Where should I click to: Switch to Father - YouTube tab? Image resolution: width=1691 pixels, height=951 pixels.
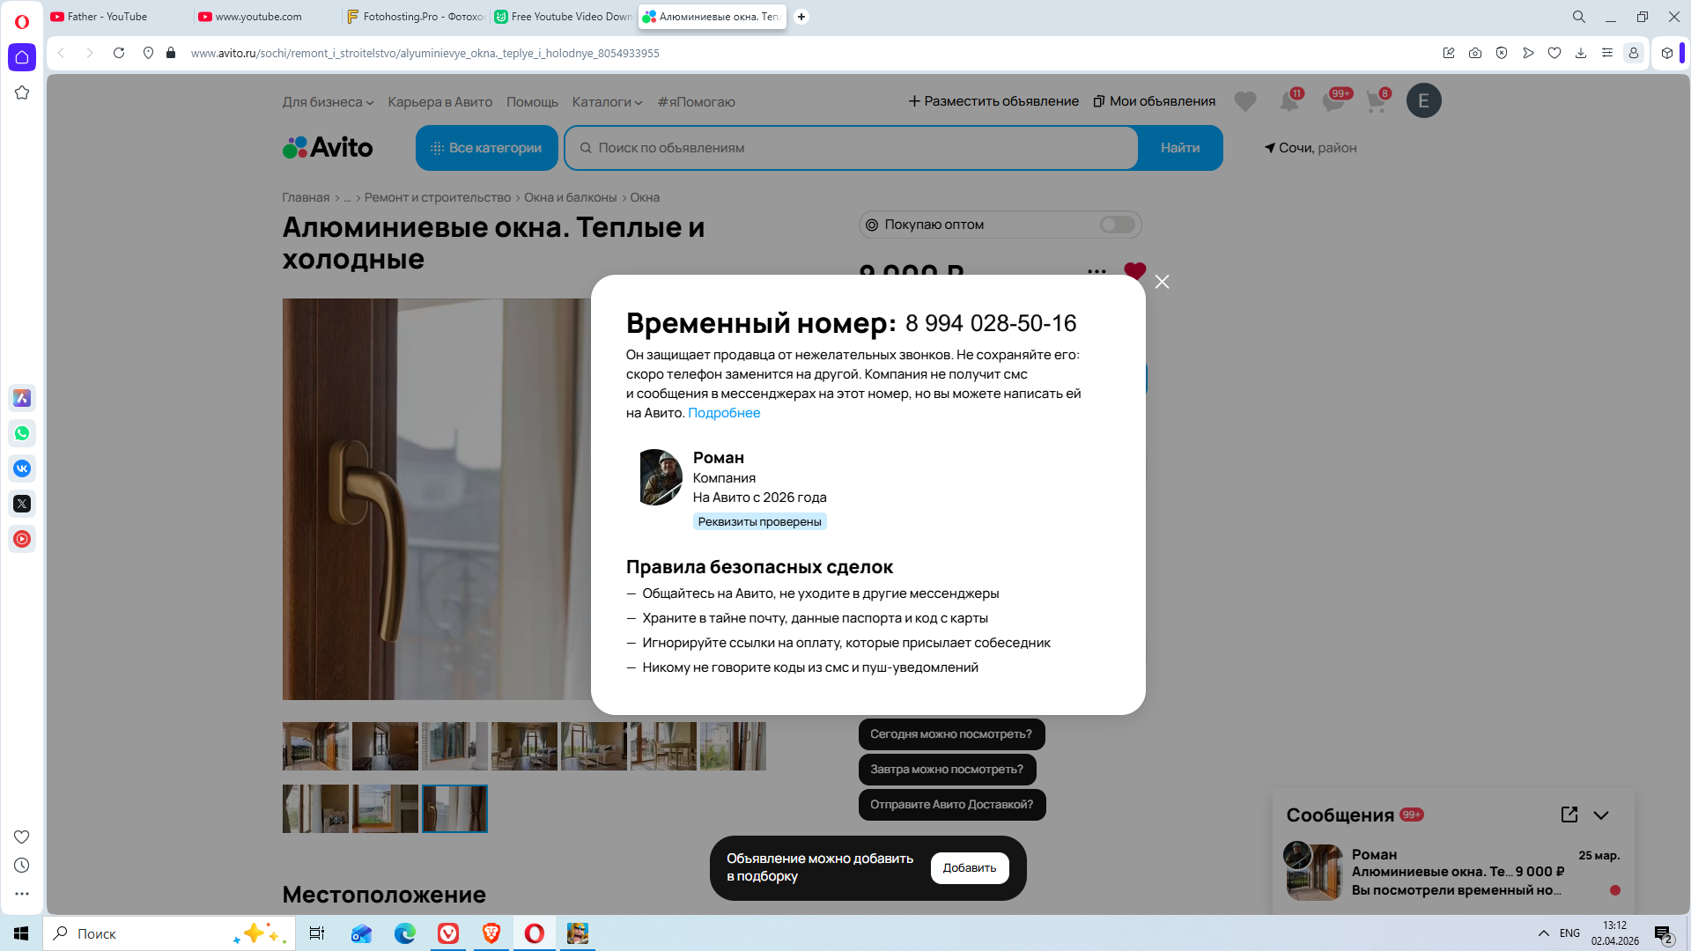click(107, 17)
